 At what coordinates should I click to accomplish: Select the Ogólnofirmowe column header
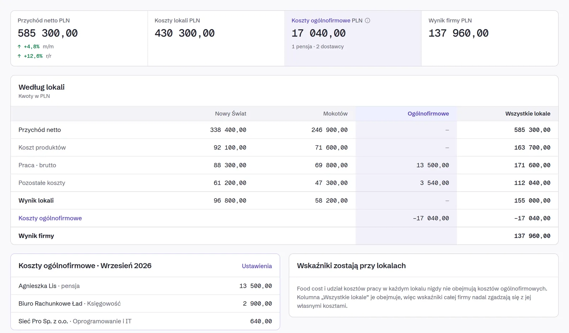click(x=428, y=113)
